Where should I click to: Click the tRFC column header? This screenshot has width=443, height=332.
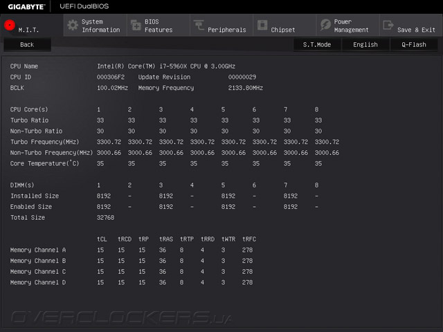(x=249, y=239)
